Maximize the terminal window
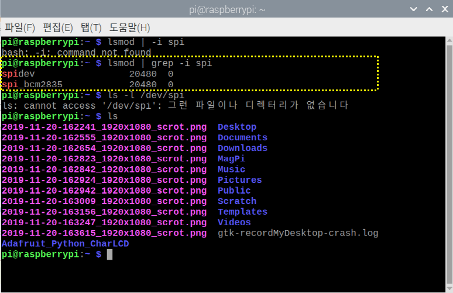This screenshot has height=293, width=453. click(430, 9)
